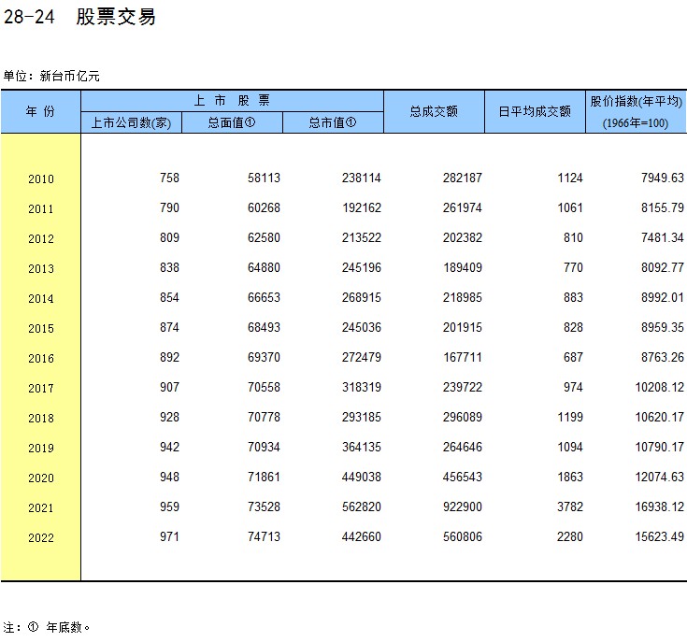Click total turnover cell 456543

463,477
